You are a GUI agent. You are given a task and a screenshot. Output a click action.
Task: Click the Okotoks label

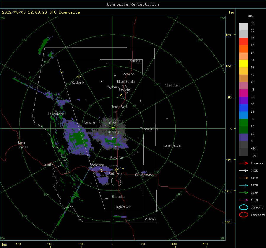click(118, 197)
